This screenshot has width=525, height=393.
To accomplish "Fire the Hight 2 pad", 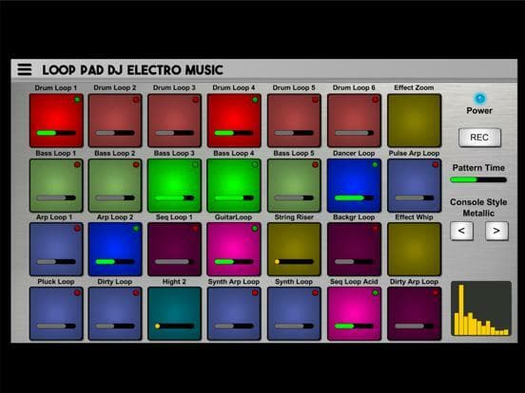I will (x=174, y=314).
